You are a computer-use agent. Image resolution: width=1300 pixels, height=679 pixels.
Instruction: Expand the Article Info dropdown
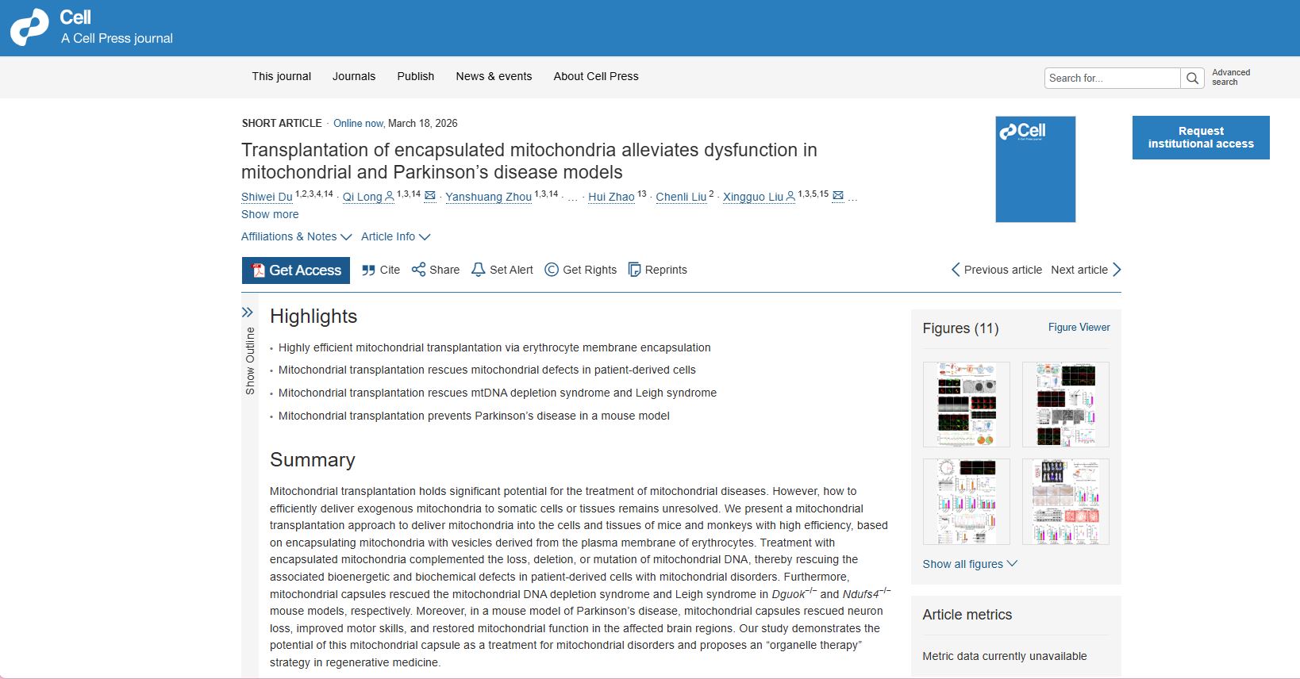coord(395,236)
